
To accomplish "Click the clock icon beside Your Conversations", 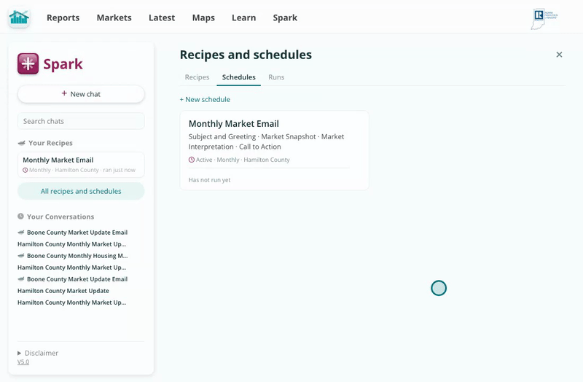I will click(21, 216).
